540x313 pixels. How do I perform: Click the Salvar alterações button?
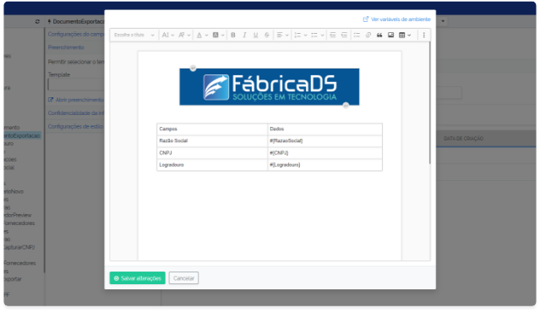(138, 278)
